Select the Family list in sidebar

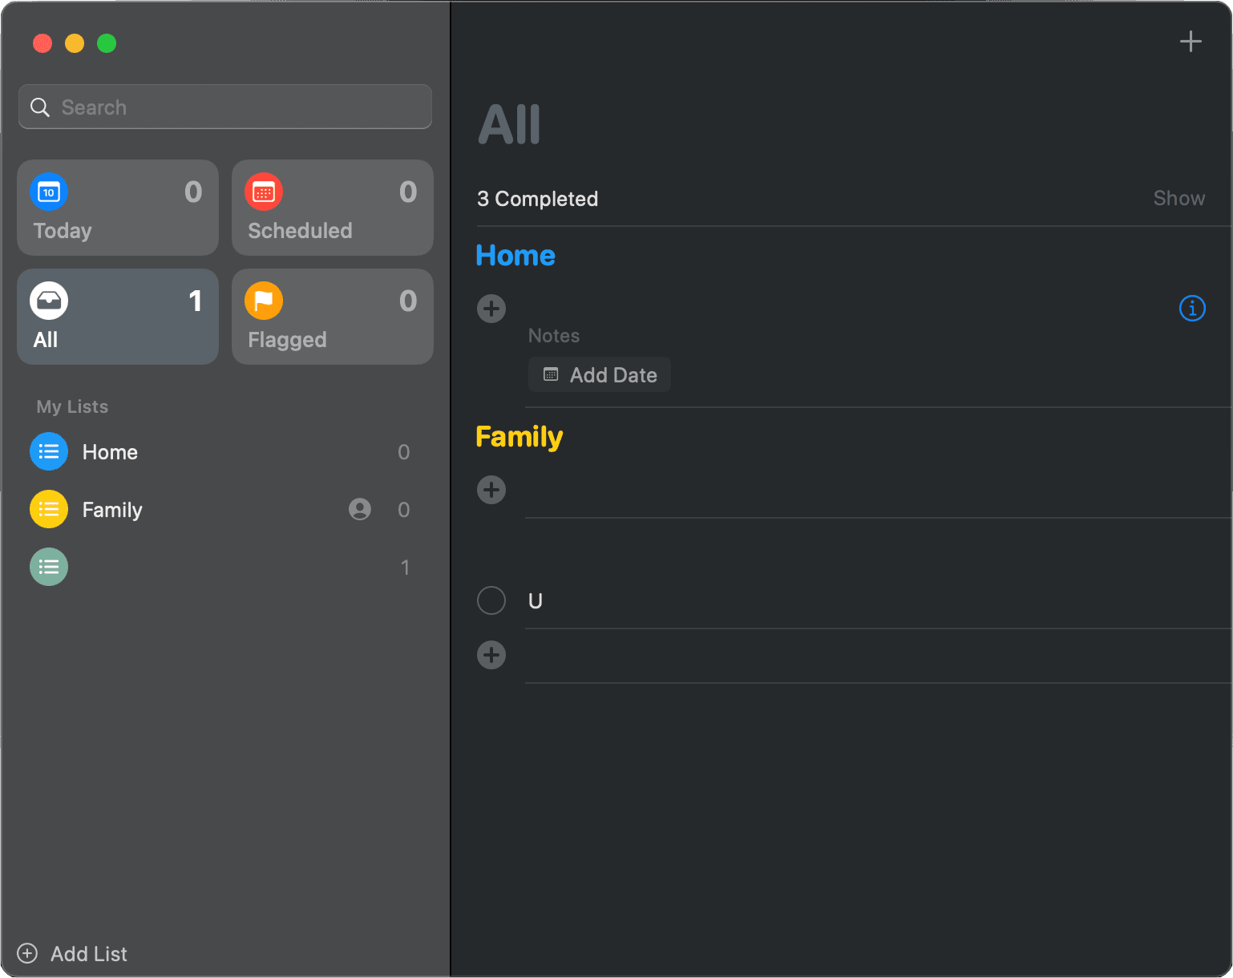(x=113, y=510)
